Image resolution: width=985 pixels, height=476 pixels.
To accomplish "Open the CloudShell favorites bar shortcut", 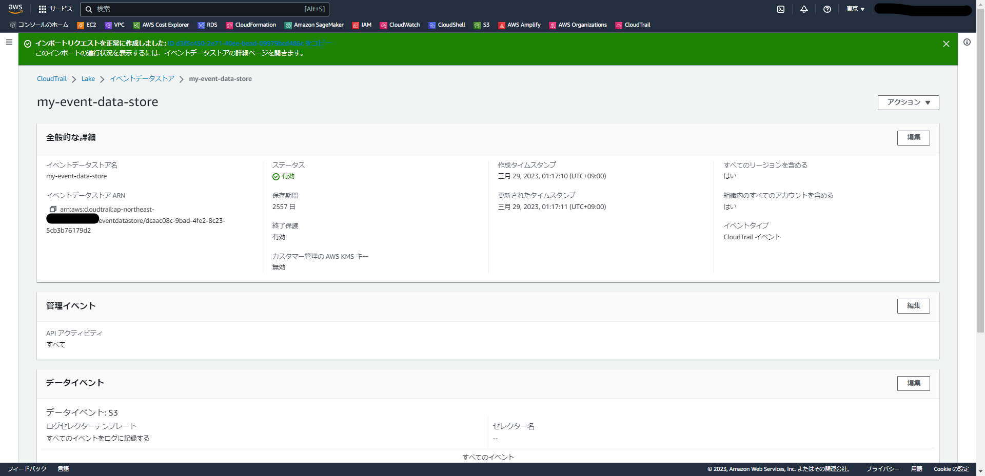I will click(447, 25).
